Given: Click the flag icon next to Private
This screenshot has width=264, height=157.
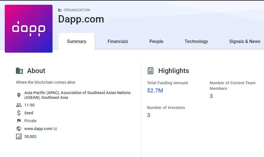Looking at the screenshot, I should point(19,121).
